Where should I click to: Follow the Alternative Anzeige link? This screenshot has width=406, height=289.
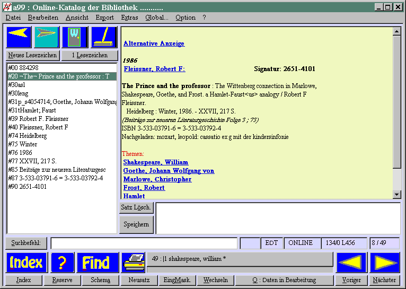click(x=154, y=43)
